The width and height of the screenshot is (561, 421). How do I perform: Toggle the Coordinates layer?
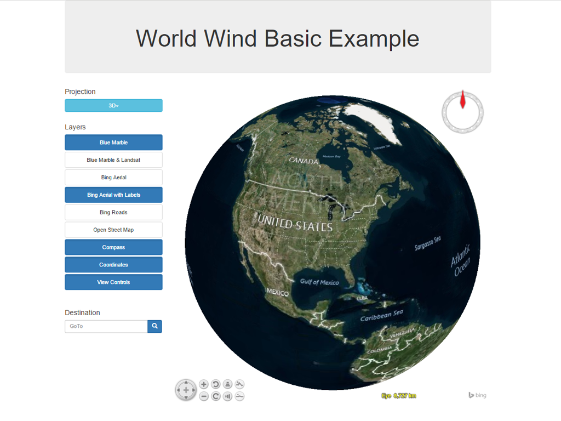pos(113,265)
